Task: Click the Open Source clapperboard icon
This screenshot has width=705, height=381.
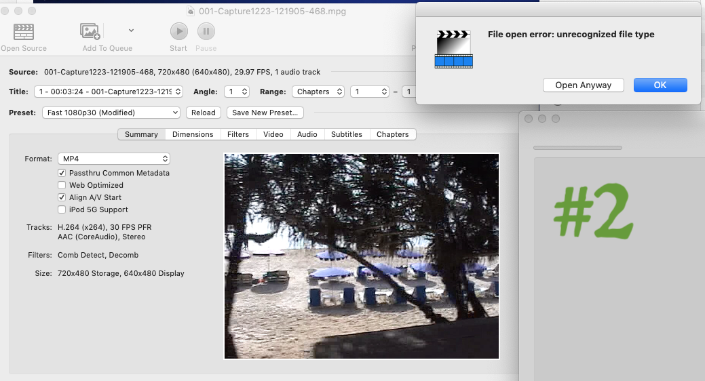Action: pos(24,31)
